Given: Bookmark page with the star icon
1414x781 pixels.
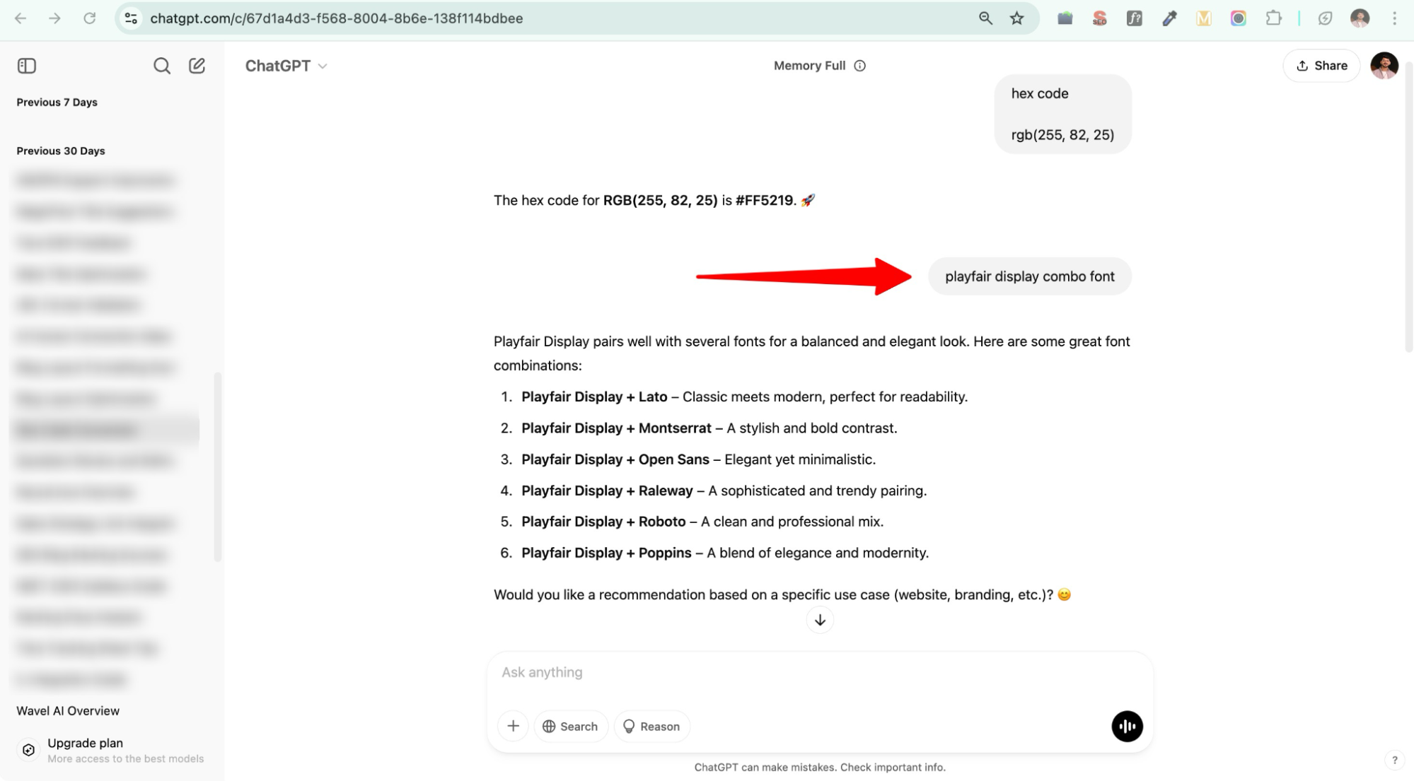Looking at the screenshot, I should (x=1016, y=18).
